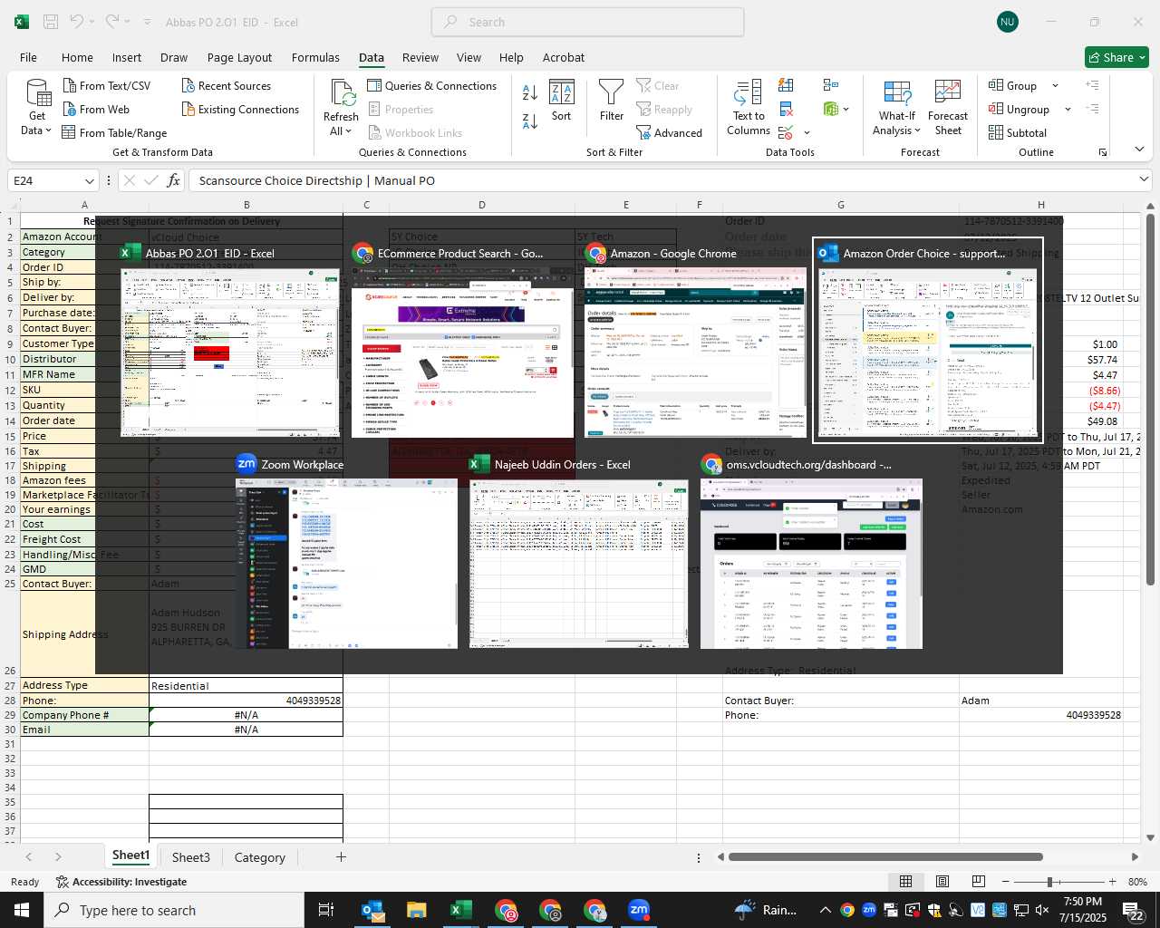
Task: Click the Flash Fill icon
Action: 786,85
